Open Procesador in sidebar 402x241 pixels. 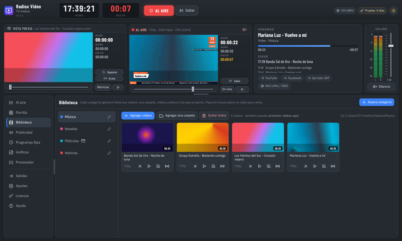(x=29, y=162)
